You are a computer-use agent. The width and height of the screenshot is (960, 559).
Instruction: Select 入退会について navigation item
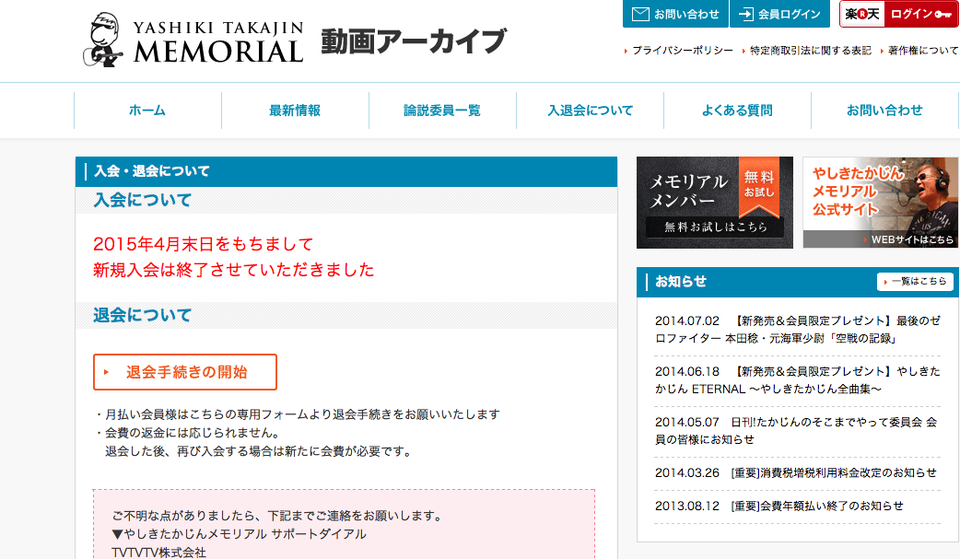point(591,111)
